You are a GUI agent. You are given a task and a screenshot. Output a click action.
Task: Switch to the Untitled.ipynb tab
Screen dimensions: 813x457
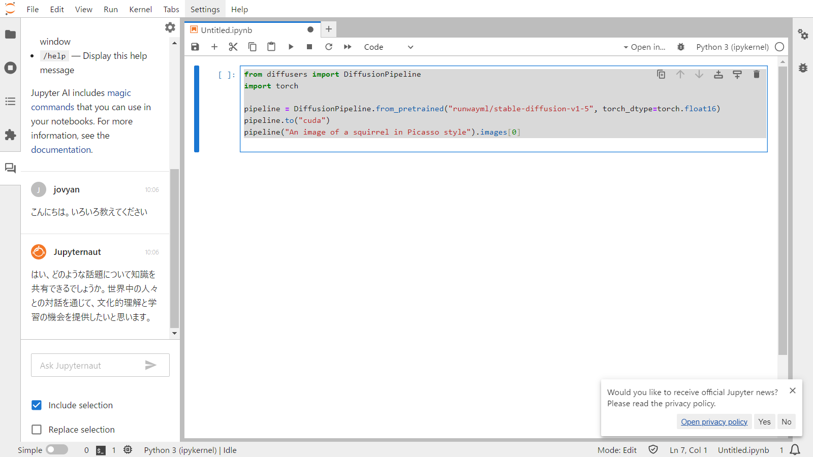click(227, 30)
